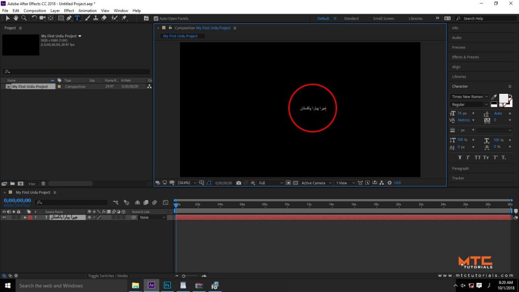The image size is (519, 292).
Task: Enable Faux Bold in Character panel
Action: click(460, 158)
